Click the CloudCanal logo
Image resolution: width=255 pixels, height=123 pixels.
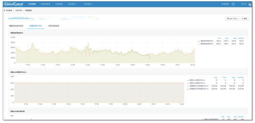[14, 4]
